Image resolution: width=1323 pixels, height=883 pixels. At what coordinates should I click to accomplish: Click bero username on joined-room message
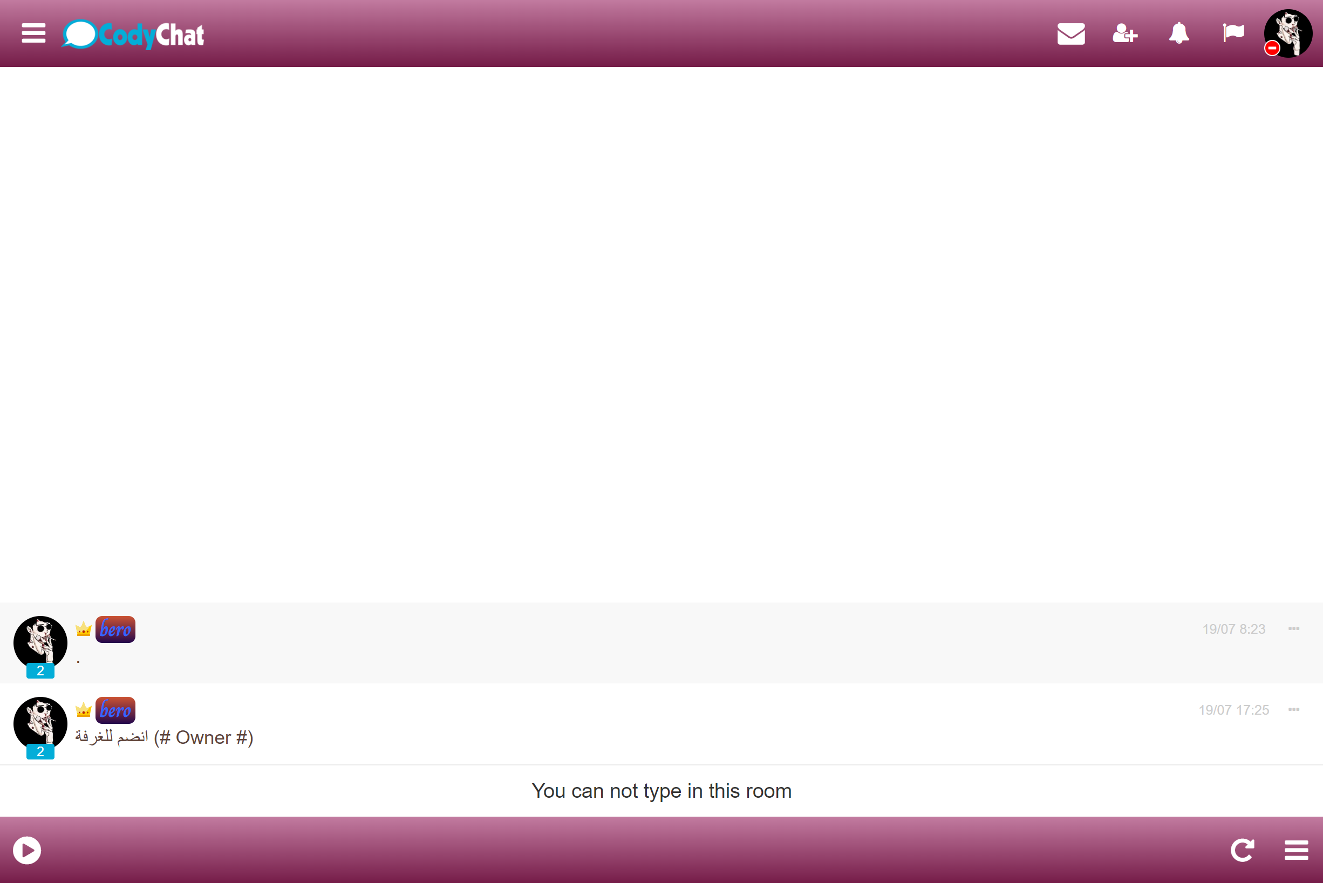(x=115, y=711)
